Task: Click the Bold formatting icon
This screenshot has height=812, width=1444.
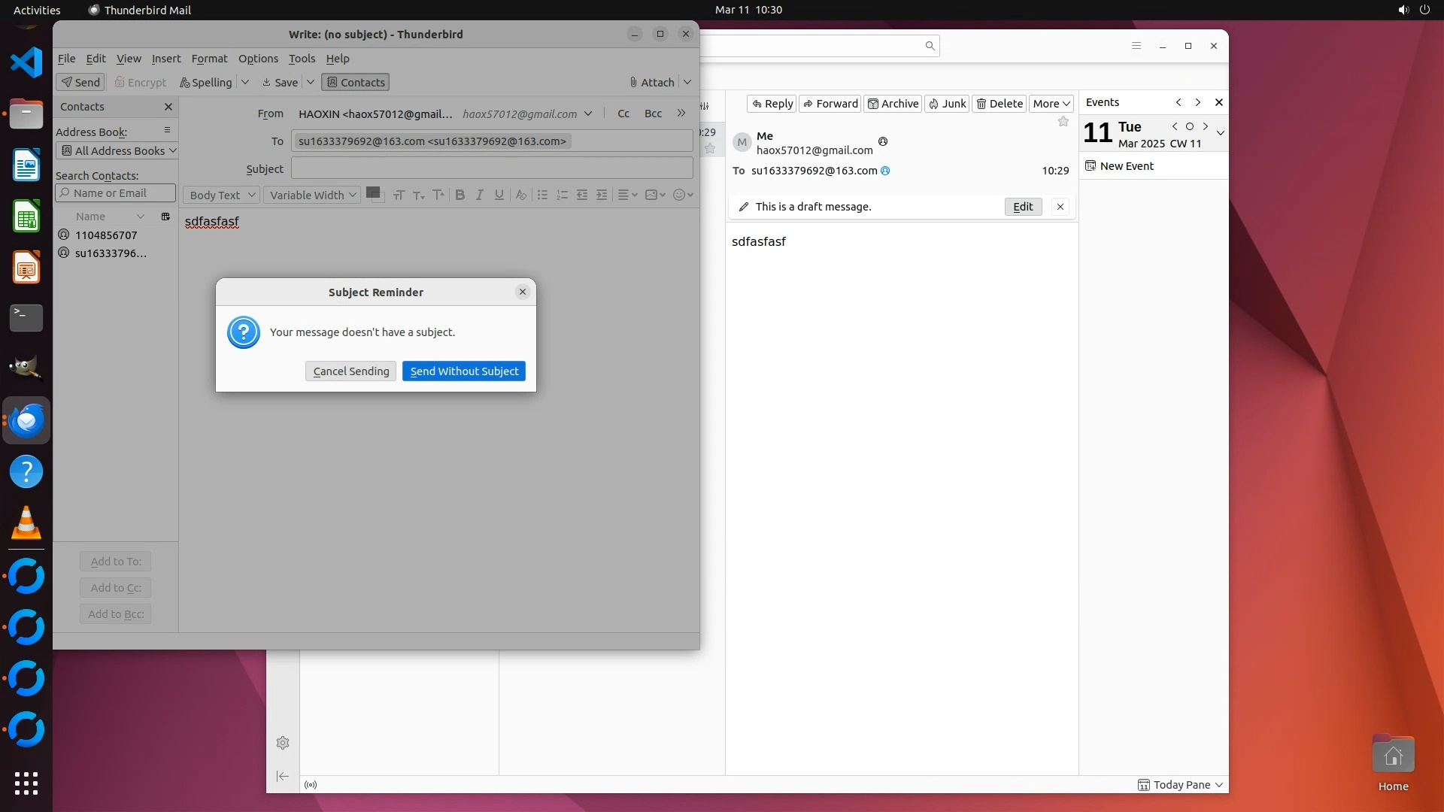Action: tap(460, 195)
